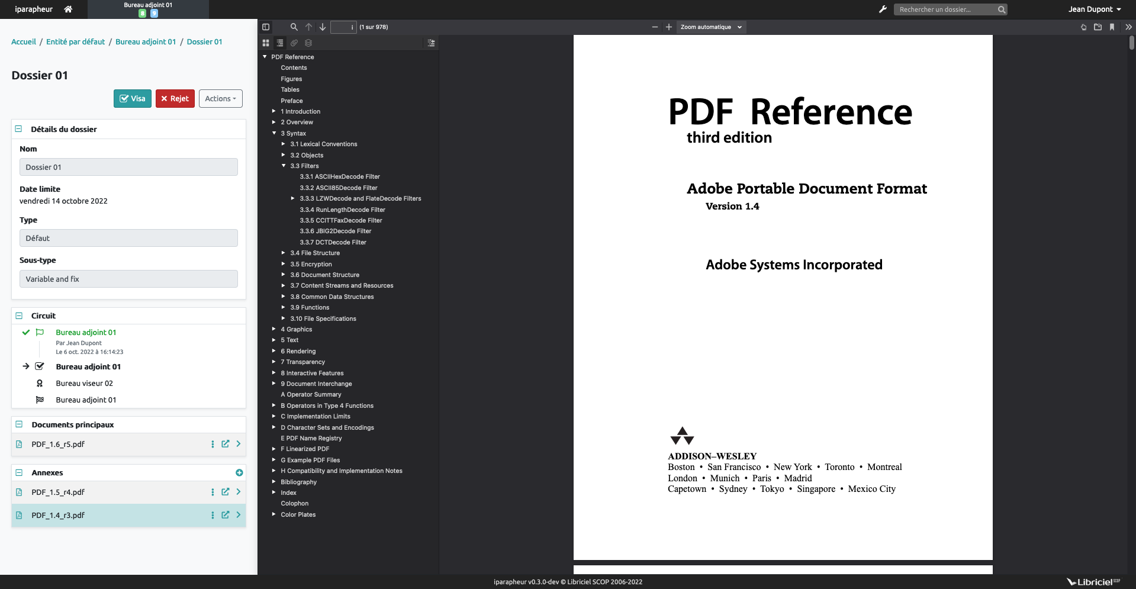Display PDF_1.4_r3.pdf with chevron arrow
Image resolution: width=1136 pixels, height=589 pixels.
click(239, 515)
